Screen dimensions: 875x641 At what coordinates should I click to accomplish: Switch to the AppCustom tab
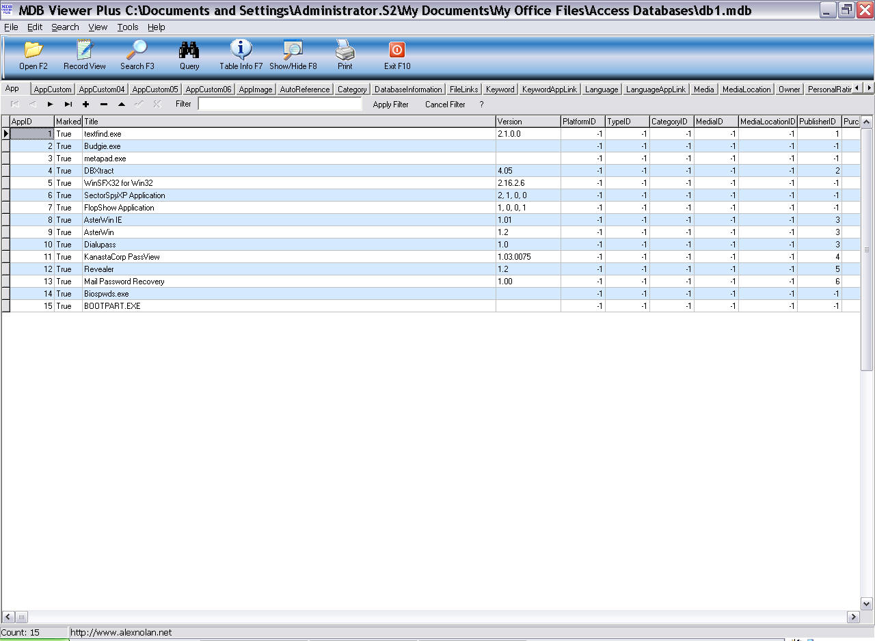53,90
